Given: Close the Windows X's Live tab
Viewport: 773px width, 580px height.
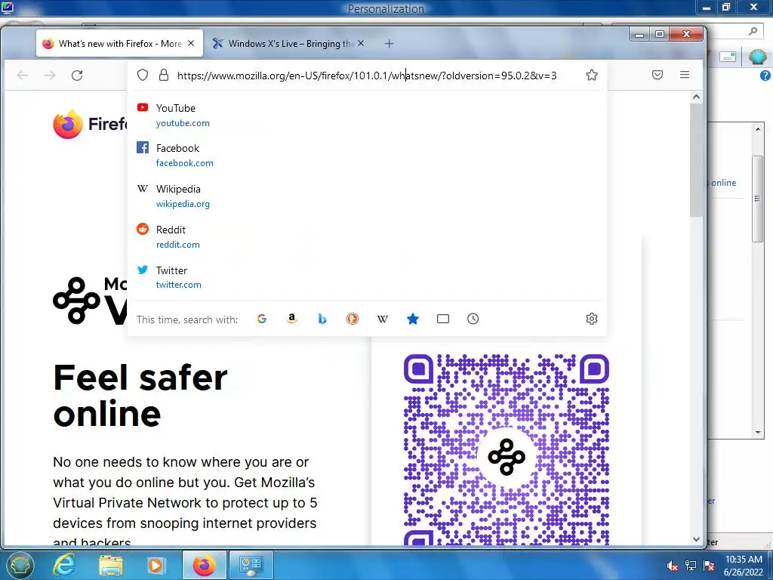Looking at the screenshot, I should coord(361,43).
